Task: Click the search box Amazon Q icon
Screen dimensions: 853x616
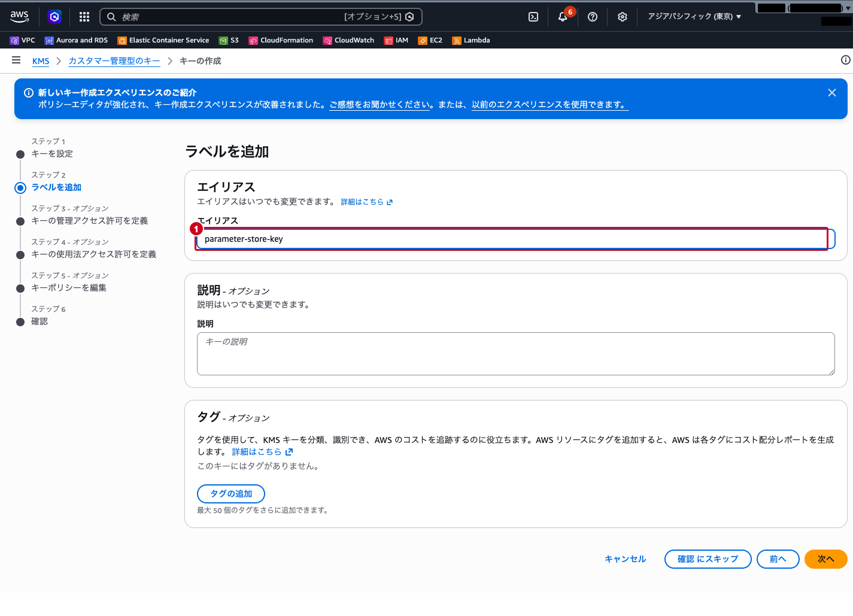Action: click(x=409, y=17)
